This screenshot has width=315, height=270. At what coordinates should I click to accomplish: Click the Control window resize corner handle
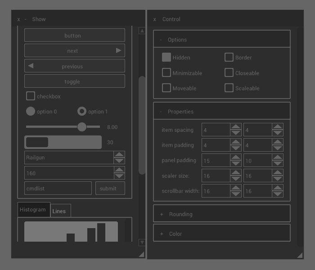click(300, 255)
